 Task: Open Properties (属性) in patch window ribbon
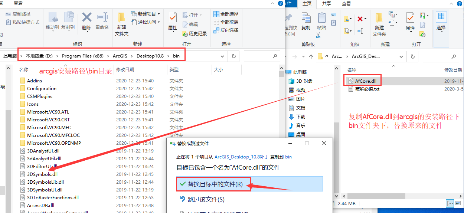(x=410, y=22)
